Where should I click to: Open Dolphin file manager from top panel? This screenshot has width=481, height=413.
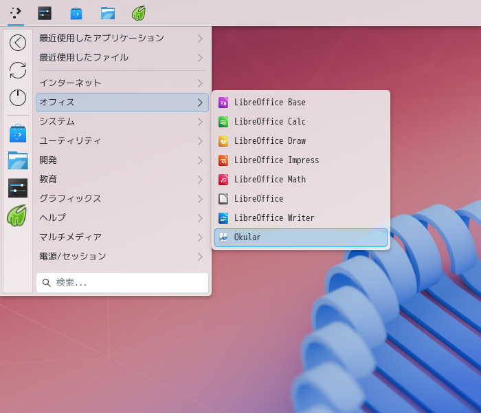pos(108,14)
